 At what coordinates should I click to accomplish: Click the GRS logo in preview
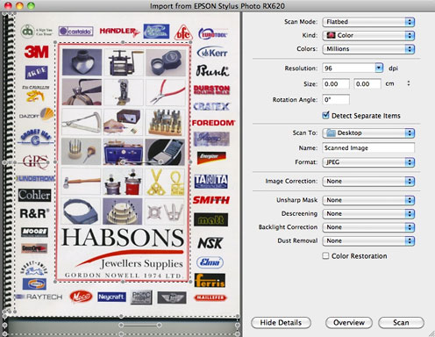pyautogui.click(x=36, y=161)
